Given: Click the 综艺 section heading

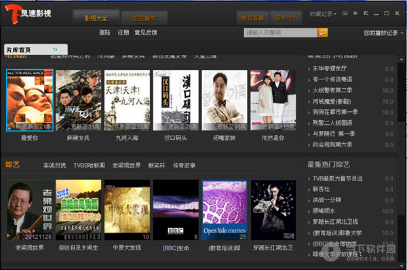Looking at the screenshot, I should point(12,164).
